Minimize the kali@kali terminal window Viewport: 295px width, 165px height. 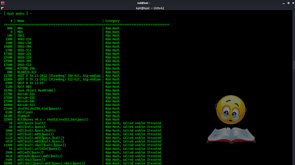tap(284, 3)
